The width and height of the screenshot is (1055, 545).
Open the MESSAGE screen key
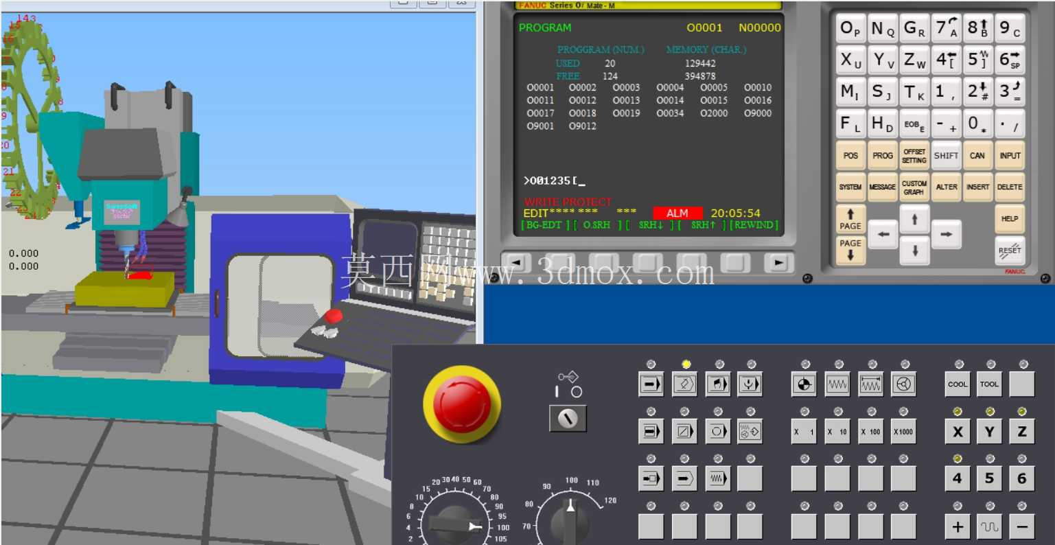[x=883, y=187]
